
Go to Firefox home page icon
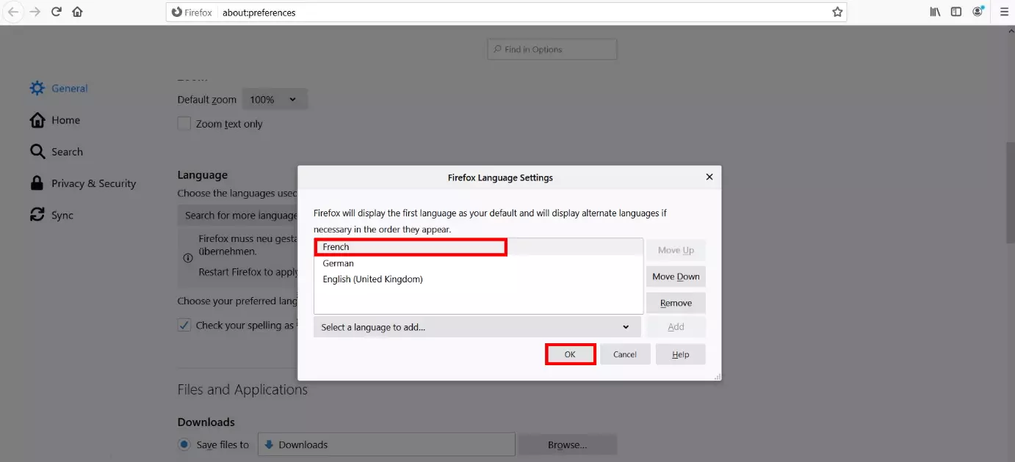77,12
